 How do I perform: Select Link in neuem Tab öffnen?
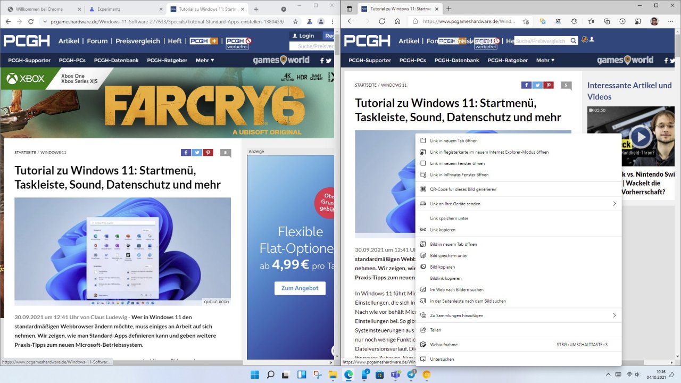tap(518, 140)
